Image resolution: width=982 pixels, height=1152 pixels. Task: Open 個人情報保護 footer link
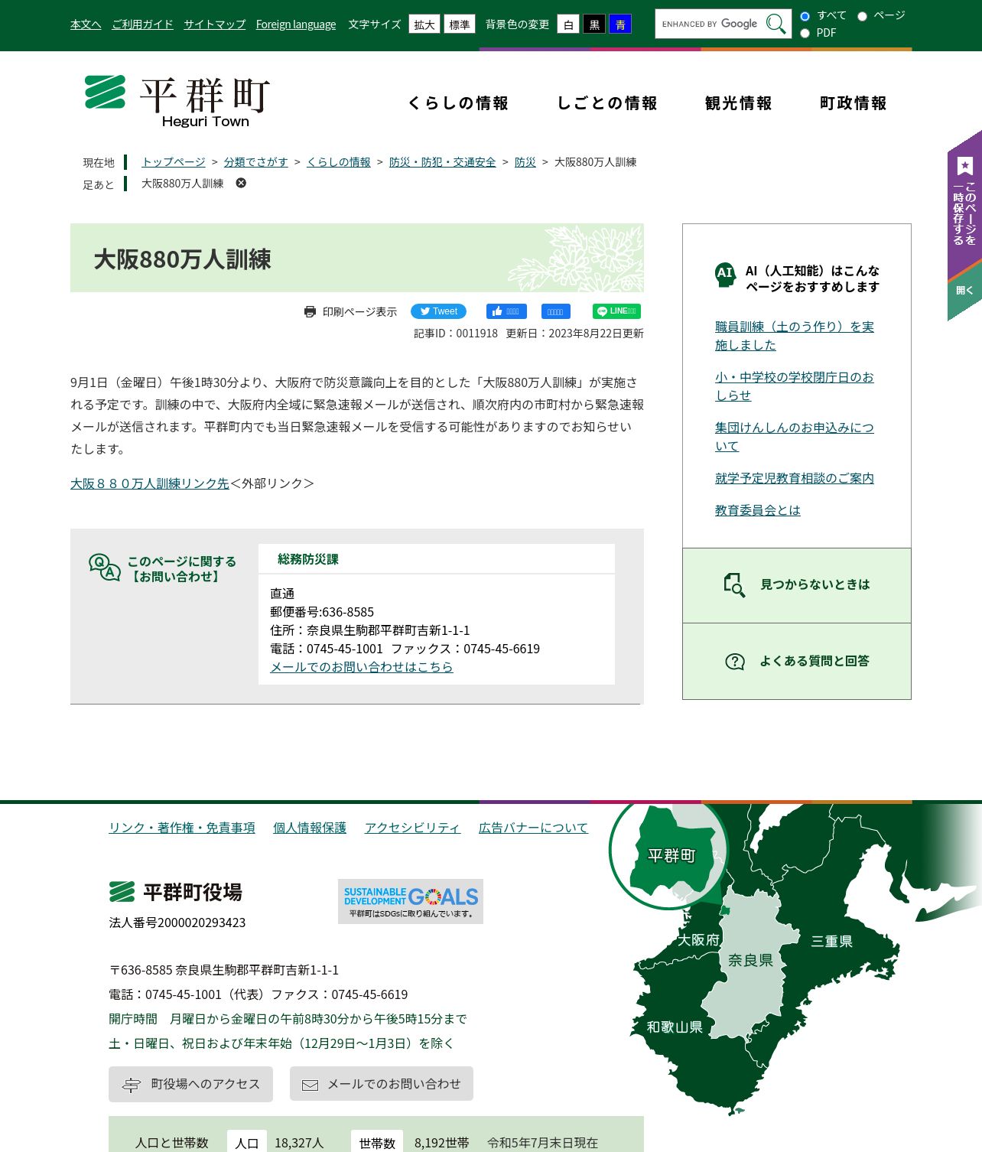click(310, 828)
